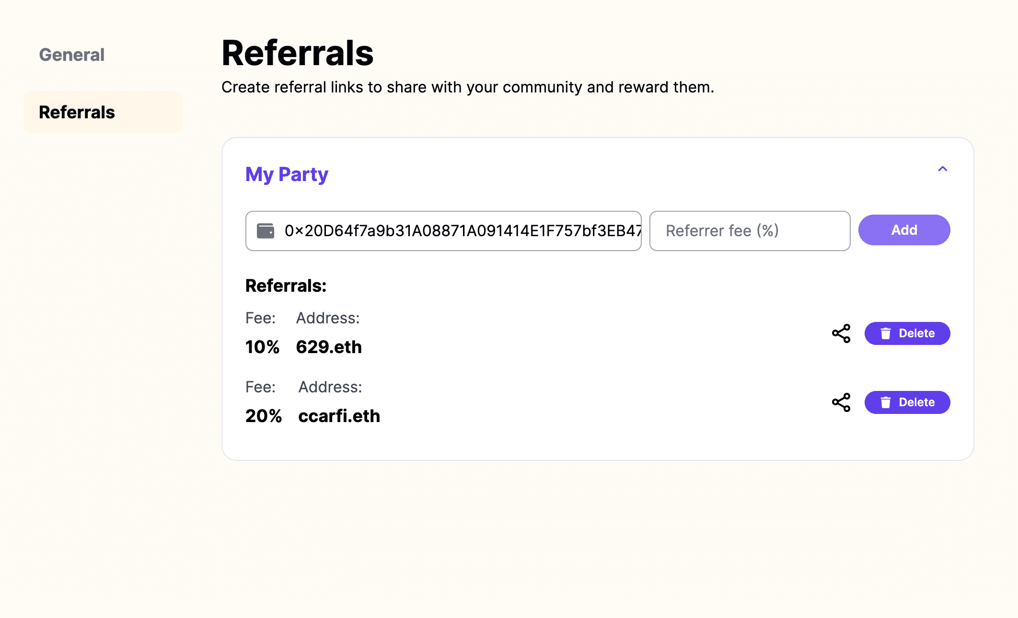The width and height of the screenshot is (1018, 618).
Task: Focus the Referrer fee (%) input
Action: tap(750, 231)
